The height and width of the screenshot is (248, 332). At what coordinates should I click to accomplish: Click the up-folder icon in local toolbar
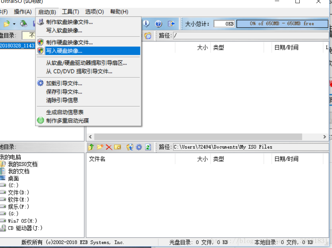click(91, 147)
